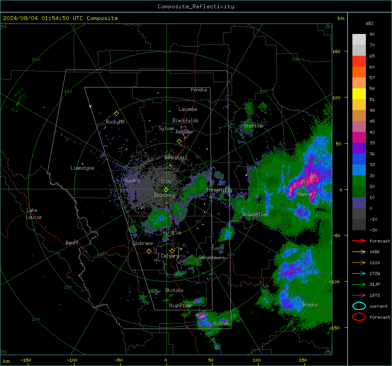Viewport: 392px width, 366px height.
Task: Select the Airdrie label
Action: point(172,232)
